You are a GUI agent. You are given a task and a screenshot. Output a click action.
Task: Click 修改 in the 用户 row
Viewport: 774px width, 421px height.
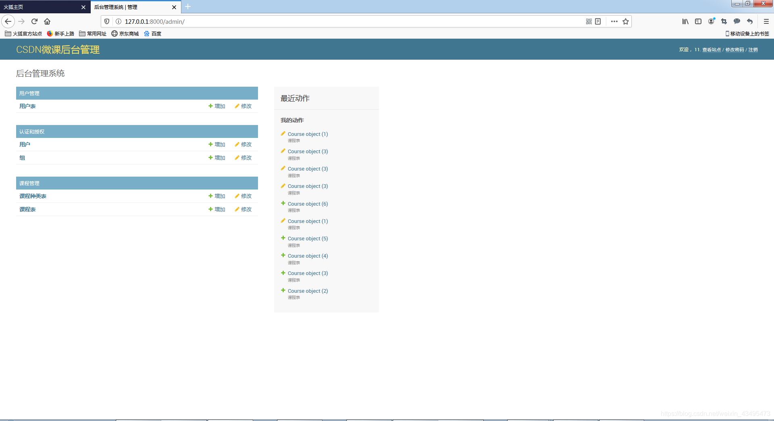tap(243, 144)
